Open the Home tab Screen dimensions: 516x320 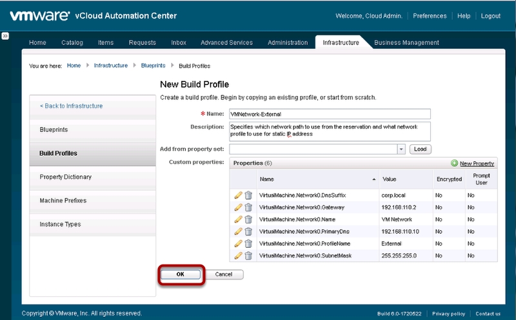point(37,42)
